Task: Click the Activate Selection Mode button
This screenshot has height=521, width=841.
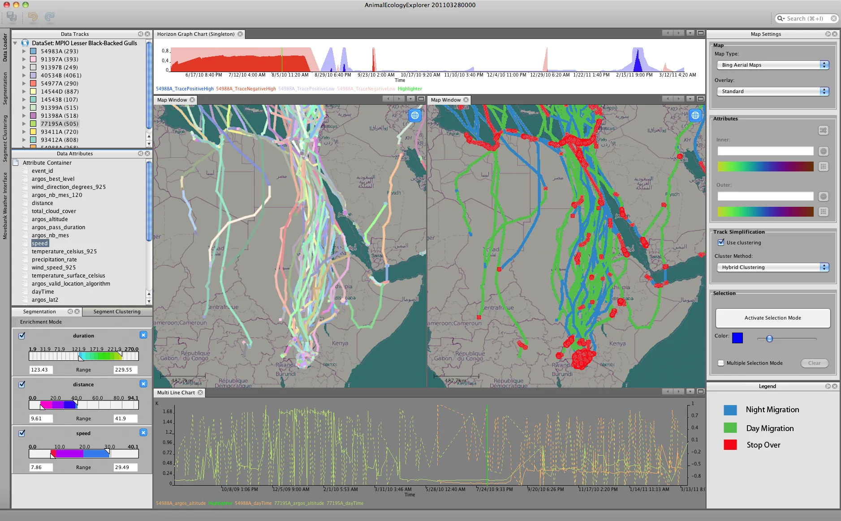Action: 773,318
